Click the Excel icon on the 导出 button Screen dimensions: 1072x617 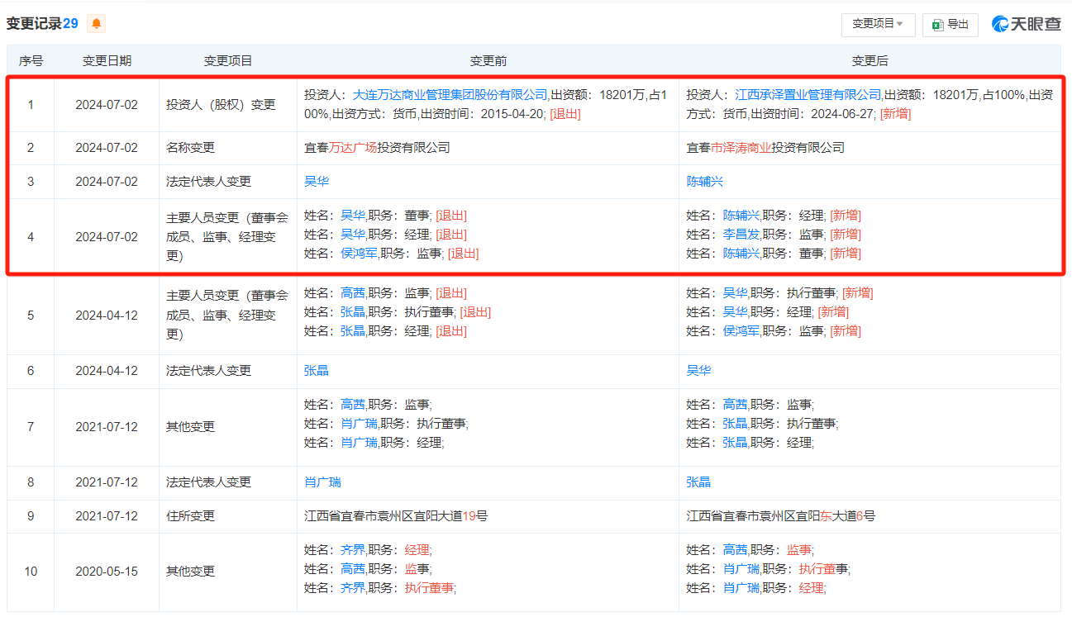937,25
